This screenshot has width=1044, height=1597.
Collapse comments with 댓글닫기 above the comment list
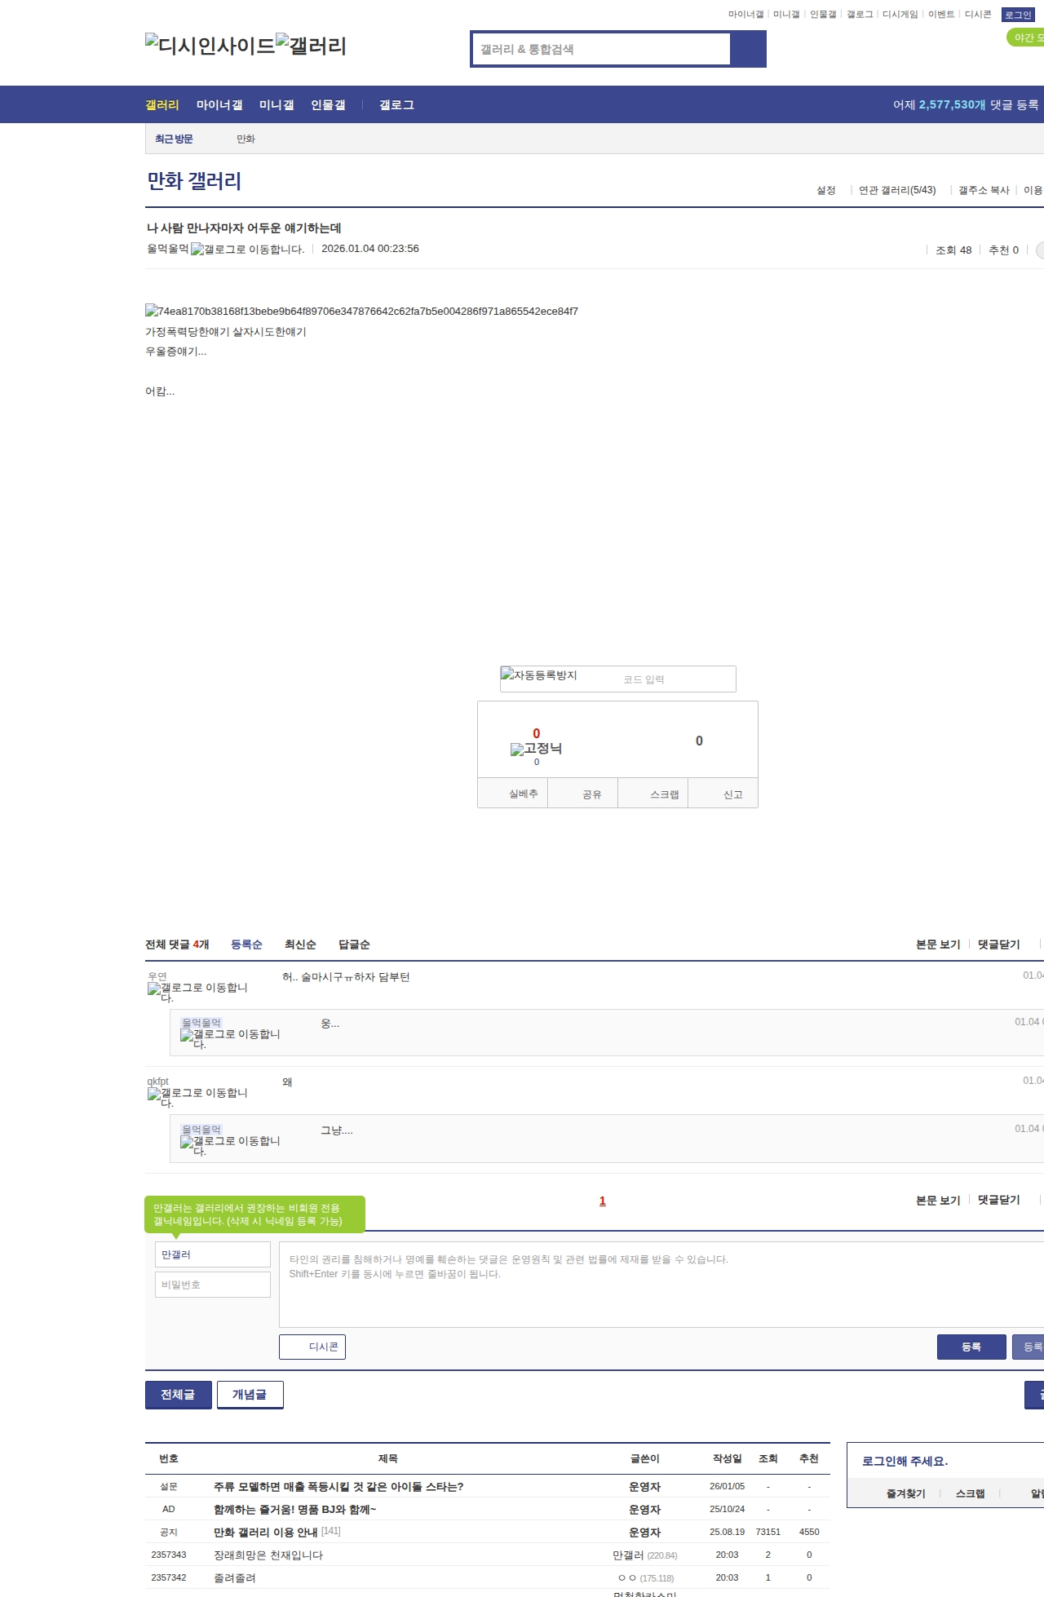click(998, 944)
